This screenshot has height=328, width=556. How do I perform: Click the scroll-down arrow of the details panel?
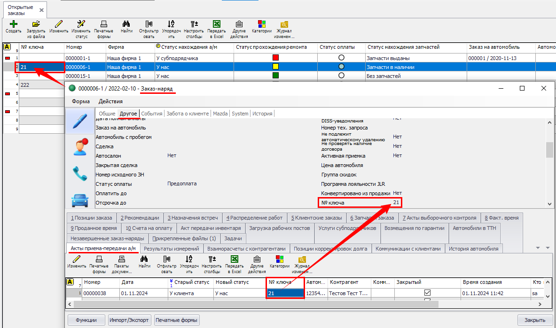549,204
